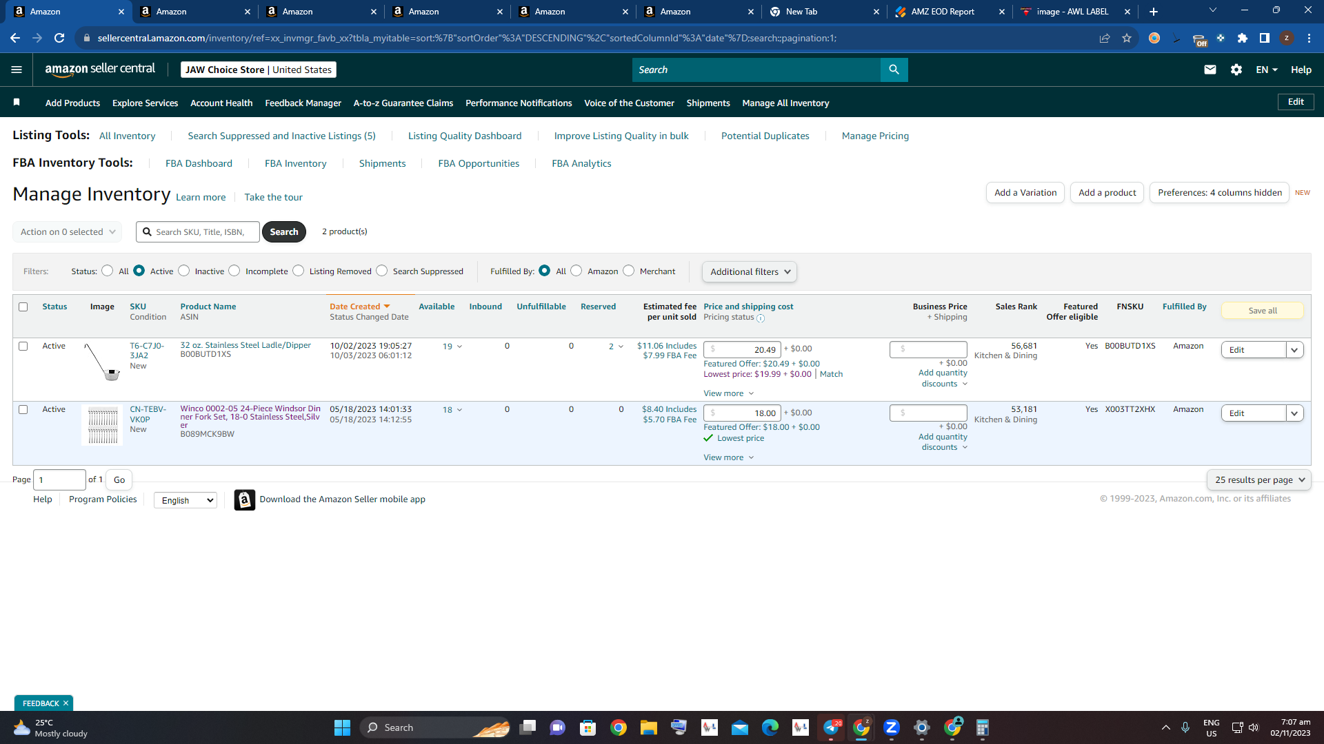Switch to the image - AWL LABEL tab
The width and height of the screenshot is (1324, 744).
tap(1076, 12)
